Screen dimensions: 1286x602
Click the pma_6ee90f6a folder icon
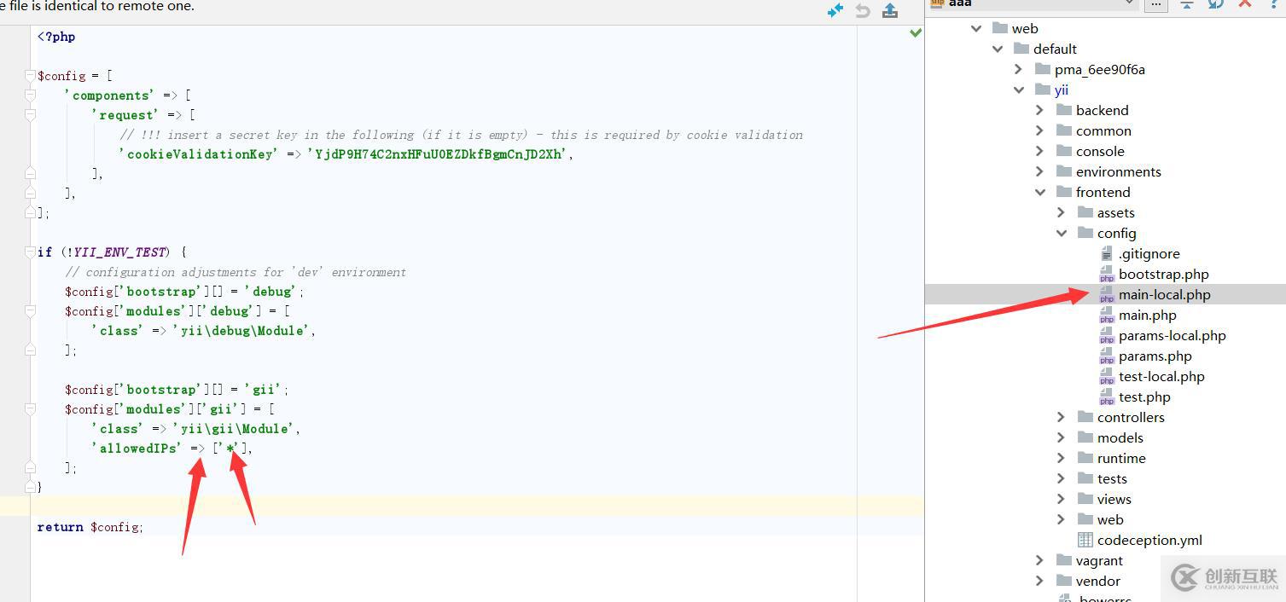click(1042, 69)
